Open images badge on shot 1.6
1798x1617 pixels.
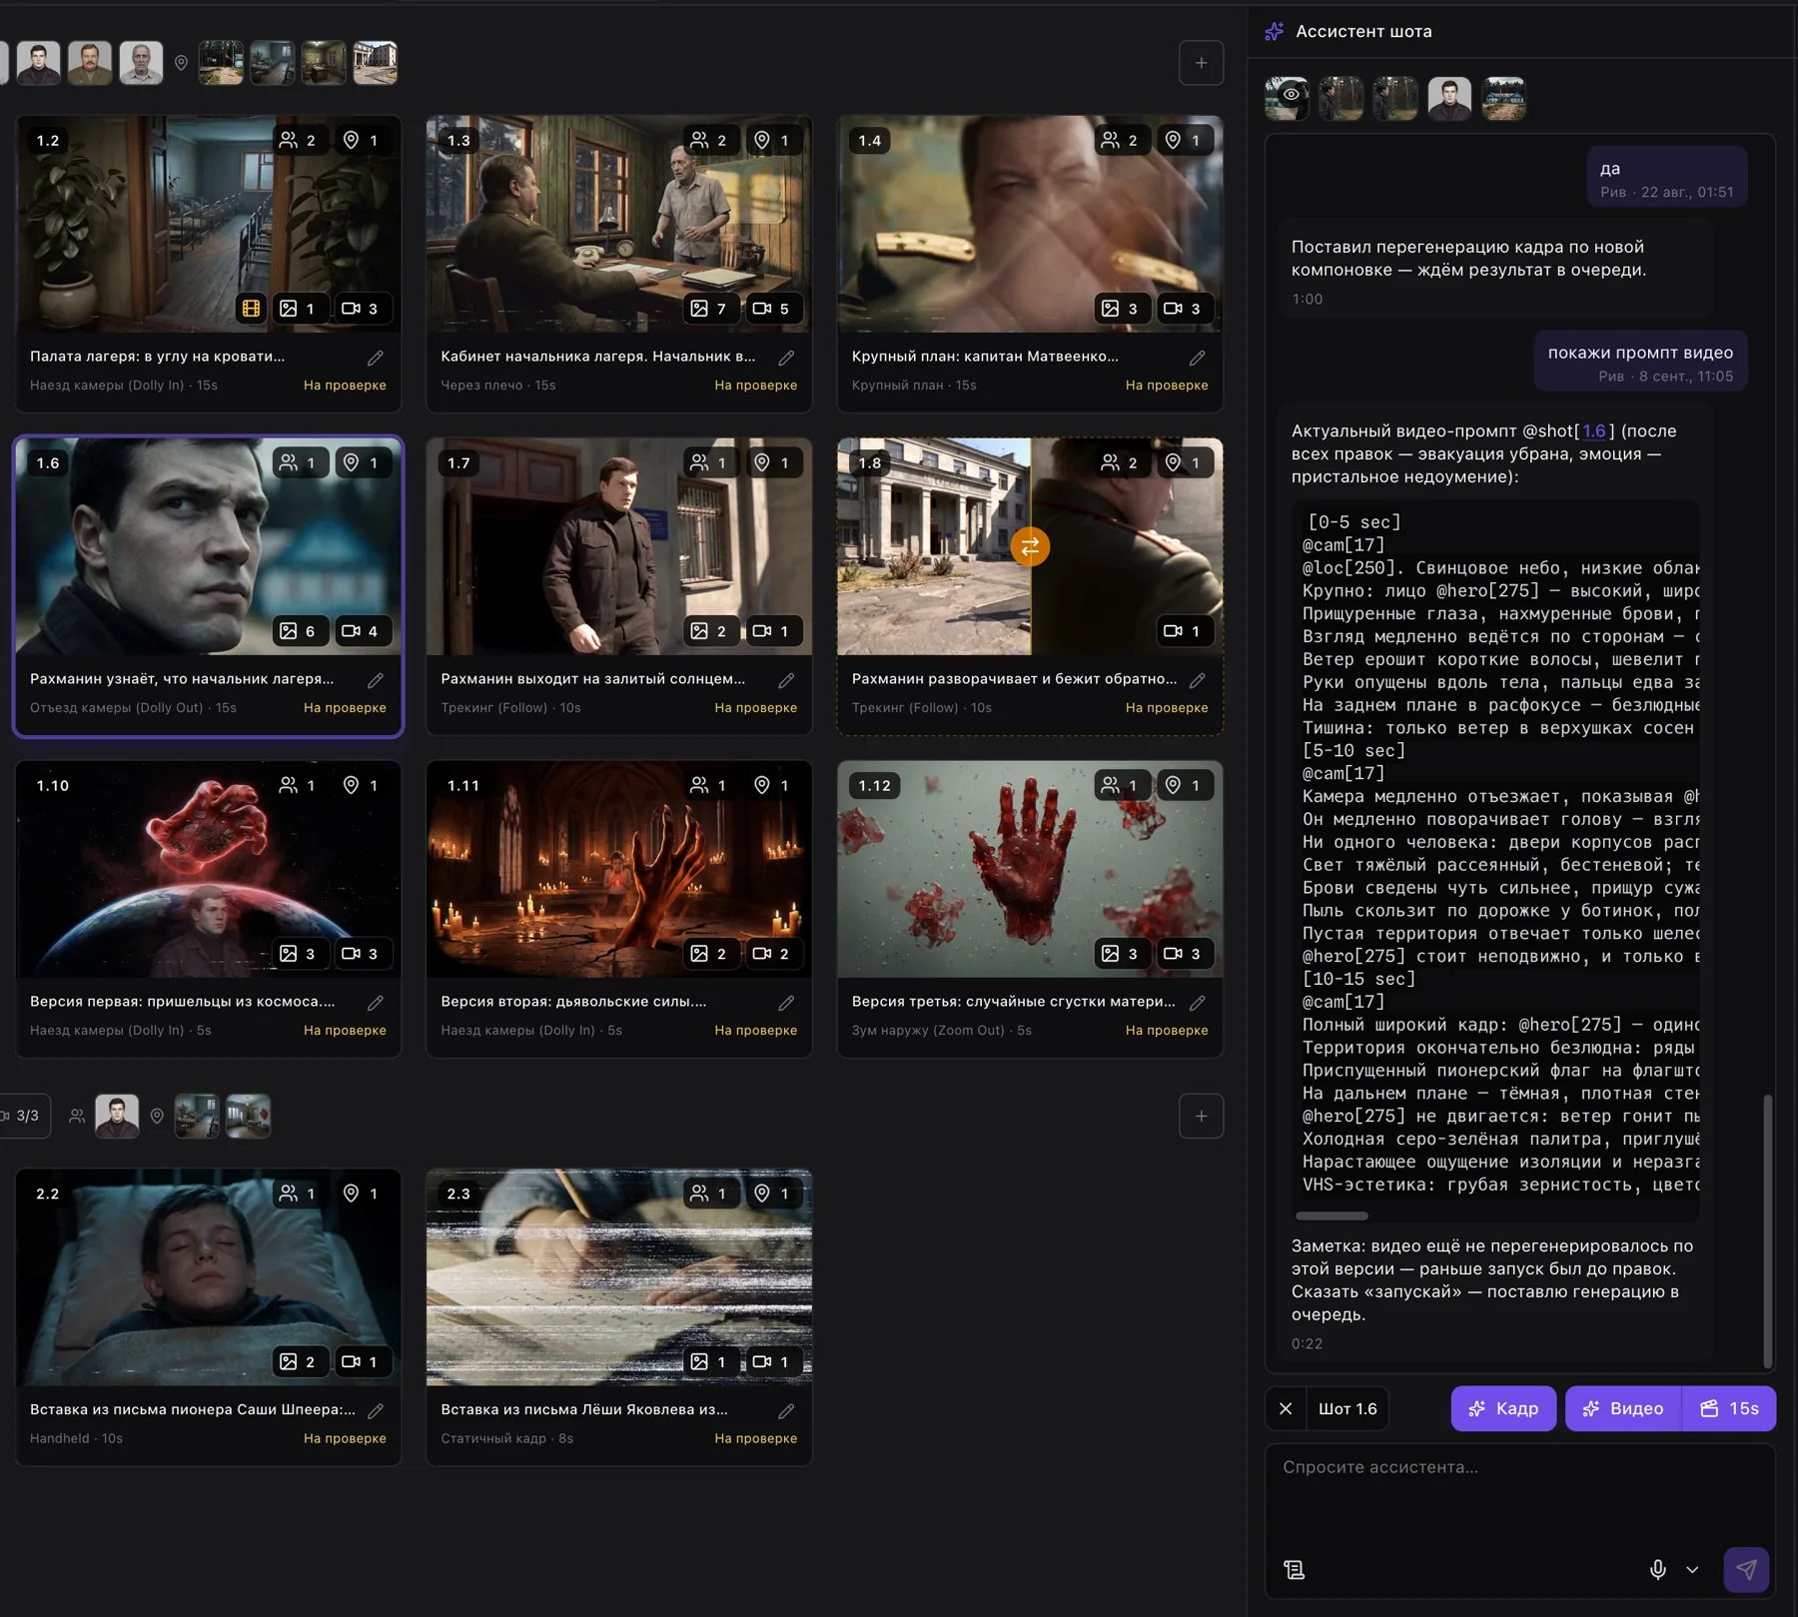point(299,631)
